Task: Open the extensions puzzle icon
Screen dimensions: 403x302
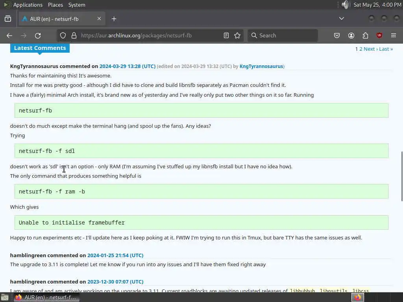Action: (365, 35)
